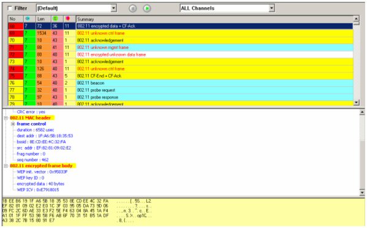
Task: Click the green play capture button
Action: coord(147,9)
